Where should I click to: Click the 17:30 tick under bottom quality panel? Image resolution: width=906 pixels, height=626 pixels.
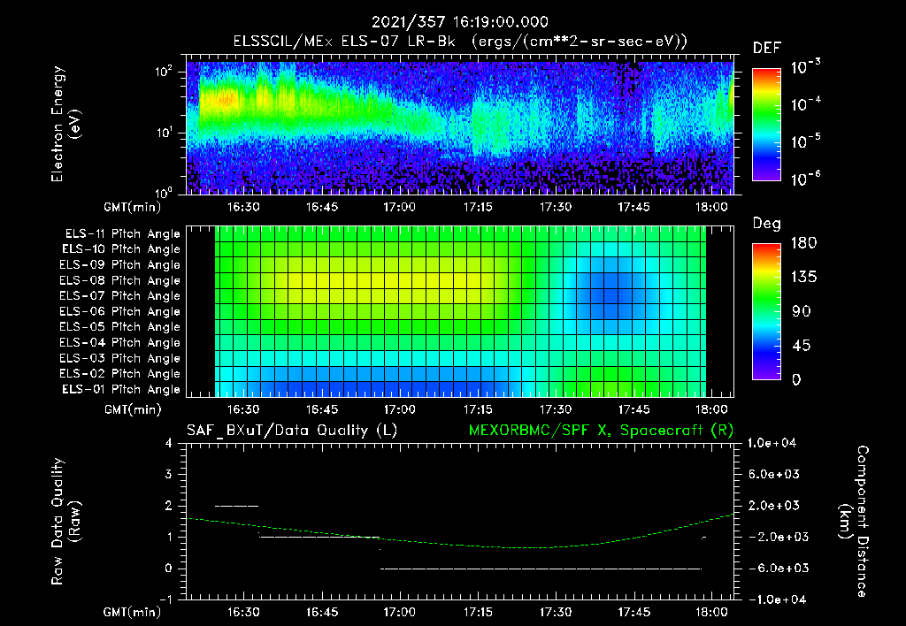(556, 612)
